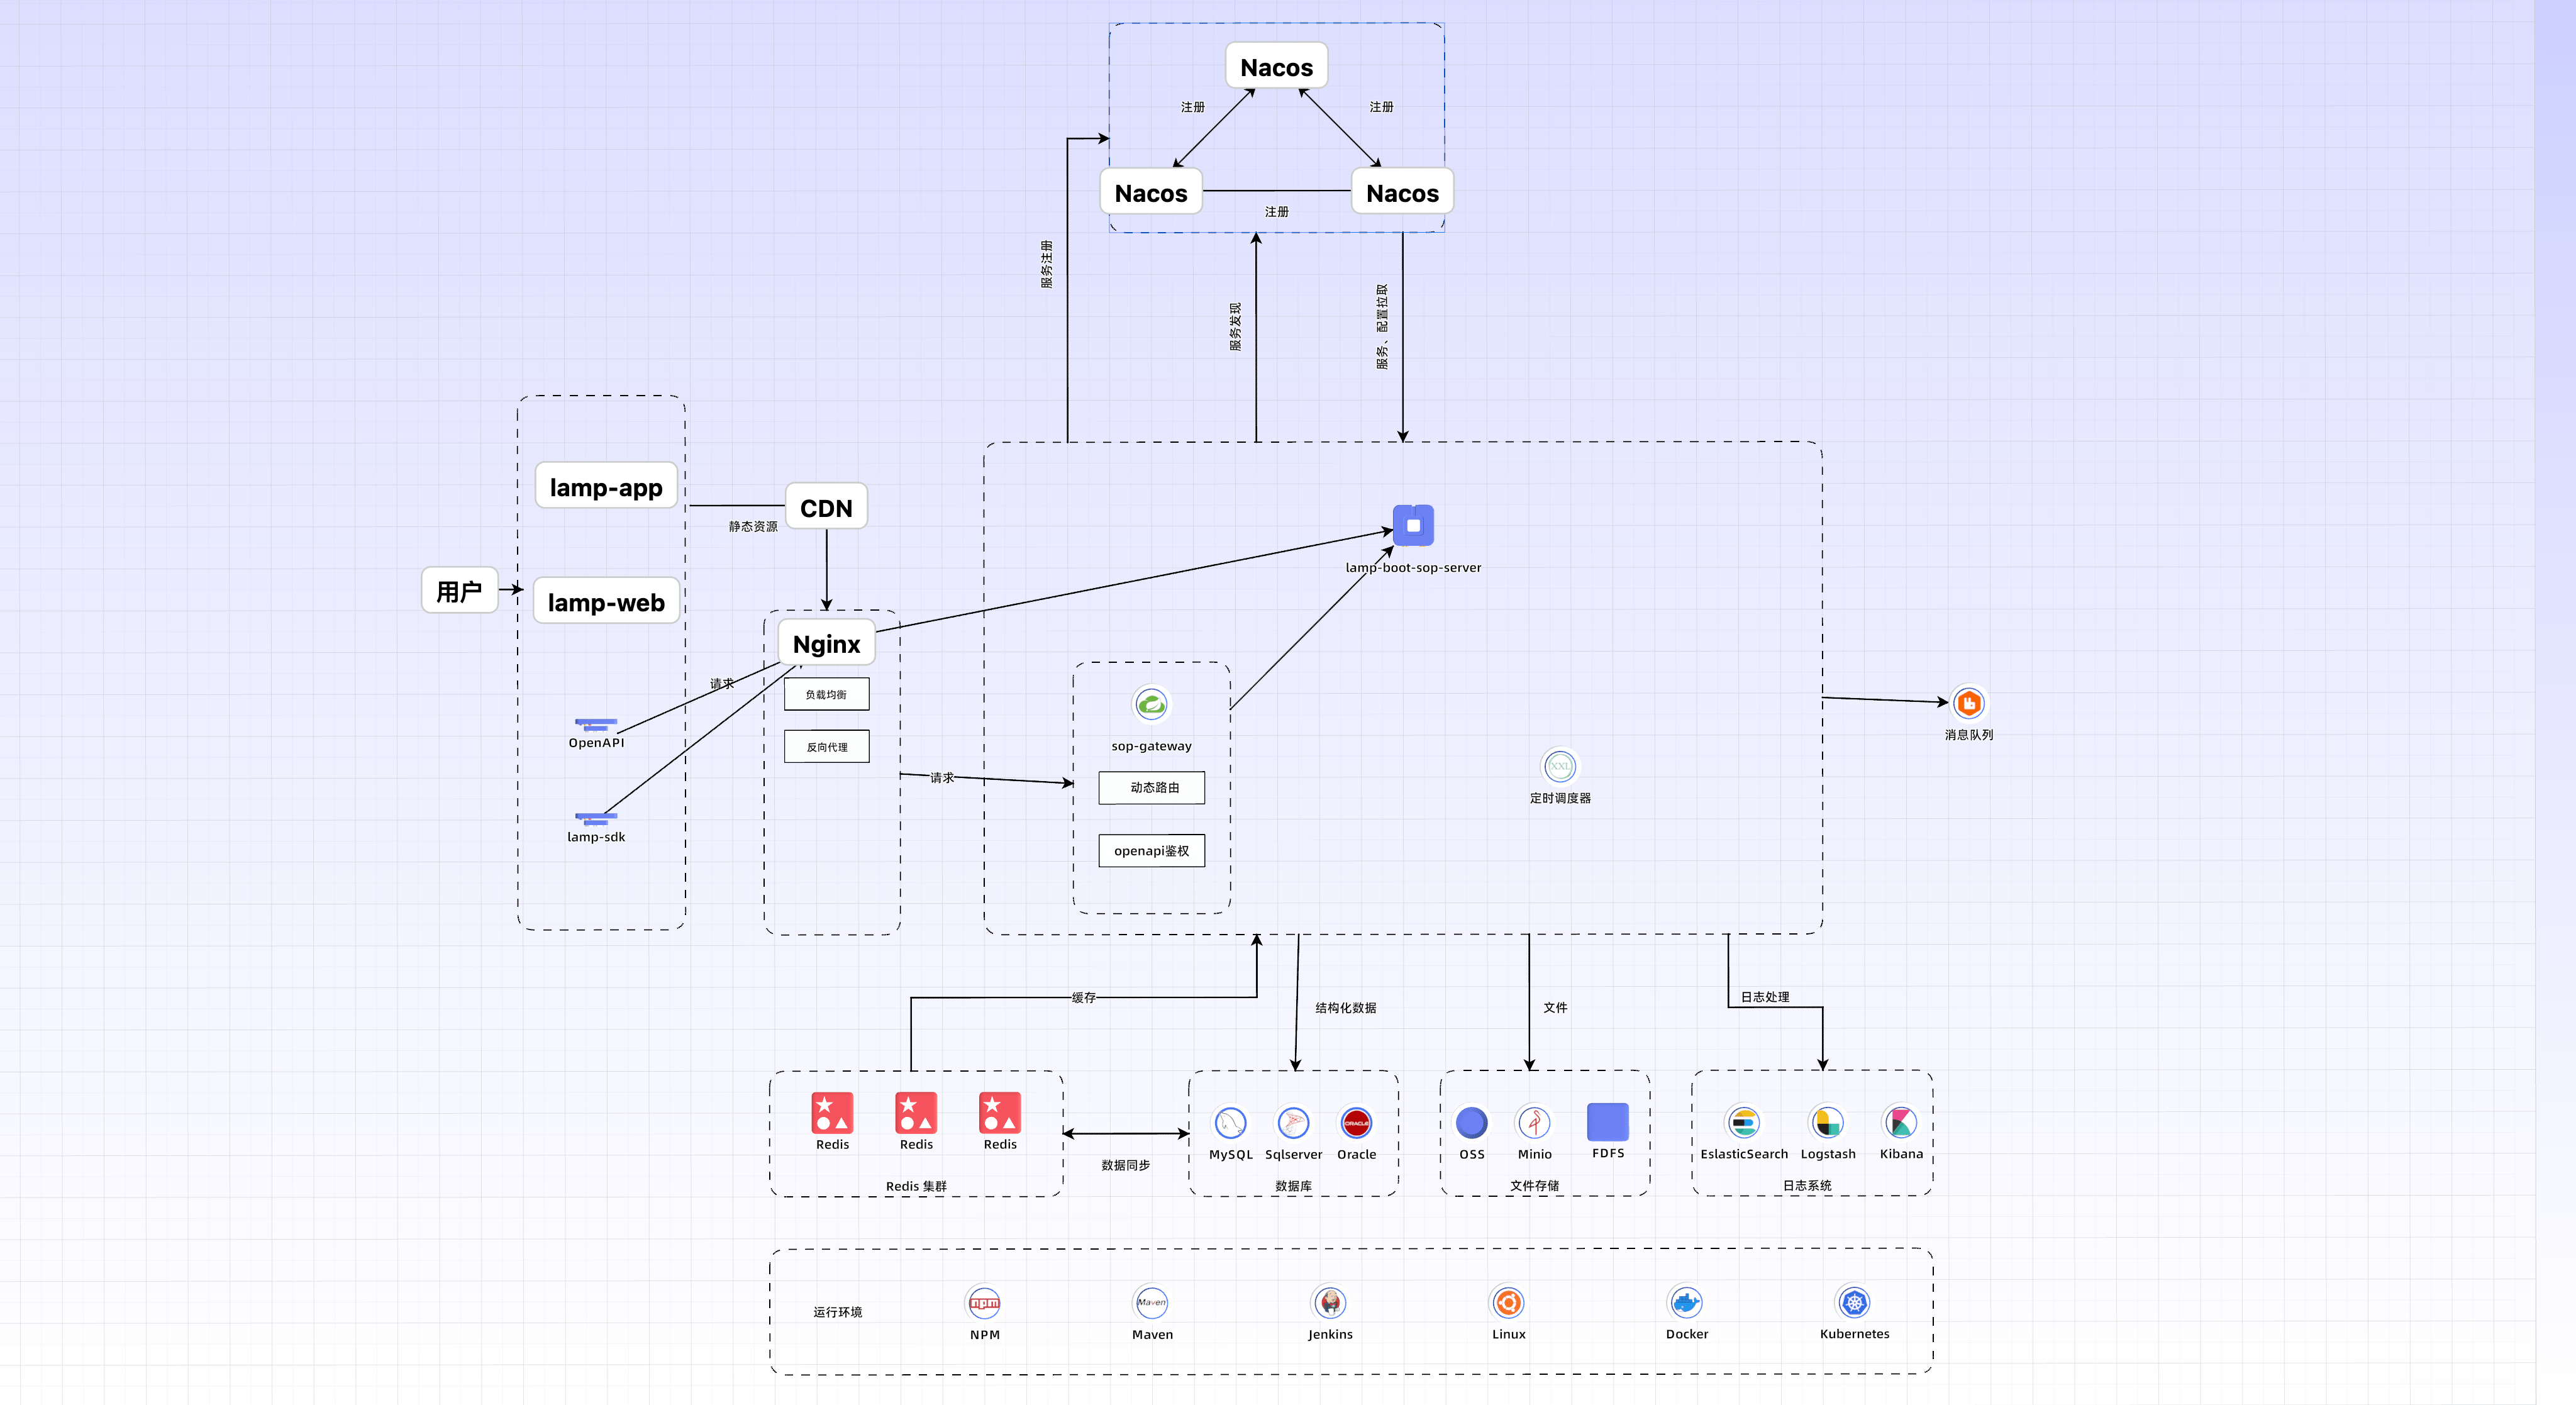Select the lamp-boot-sop-server blue icon
The image size is (2576, 1405).
[1413, 525]
